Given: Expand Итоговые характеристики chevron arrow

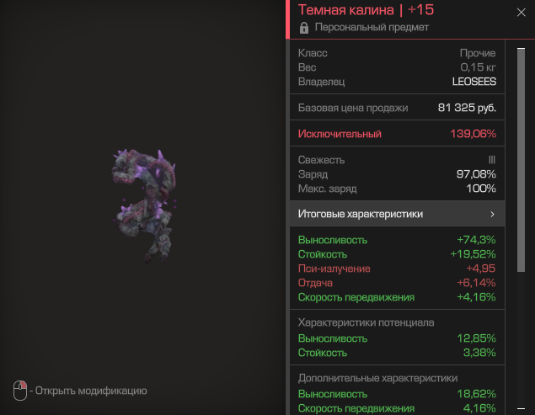Looking at the screenshot, I should point(492,214).
